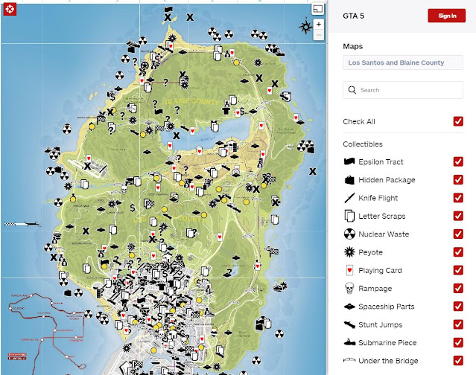This screenshot has height=375, width=476.
Task: Click the Epsilon flag marker at top of map
Action: pyautogui.click(x=168, y=9)
